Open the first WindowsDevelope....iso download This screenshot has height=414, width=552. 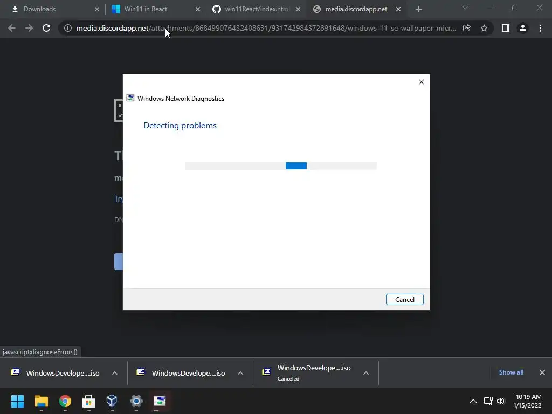[x=63, y=373]
